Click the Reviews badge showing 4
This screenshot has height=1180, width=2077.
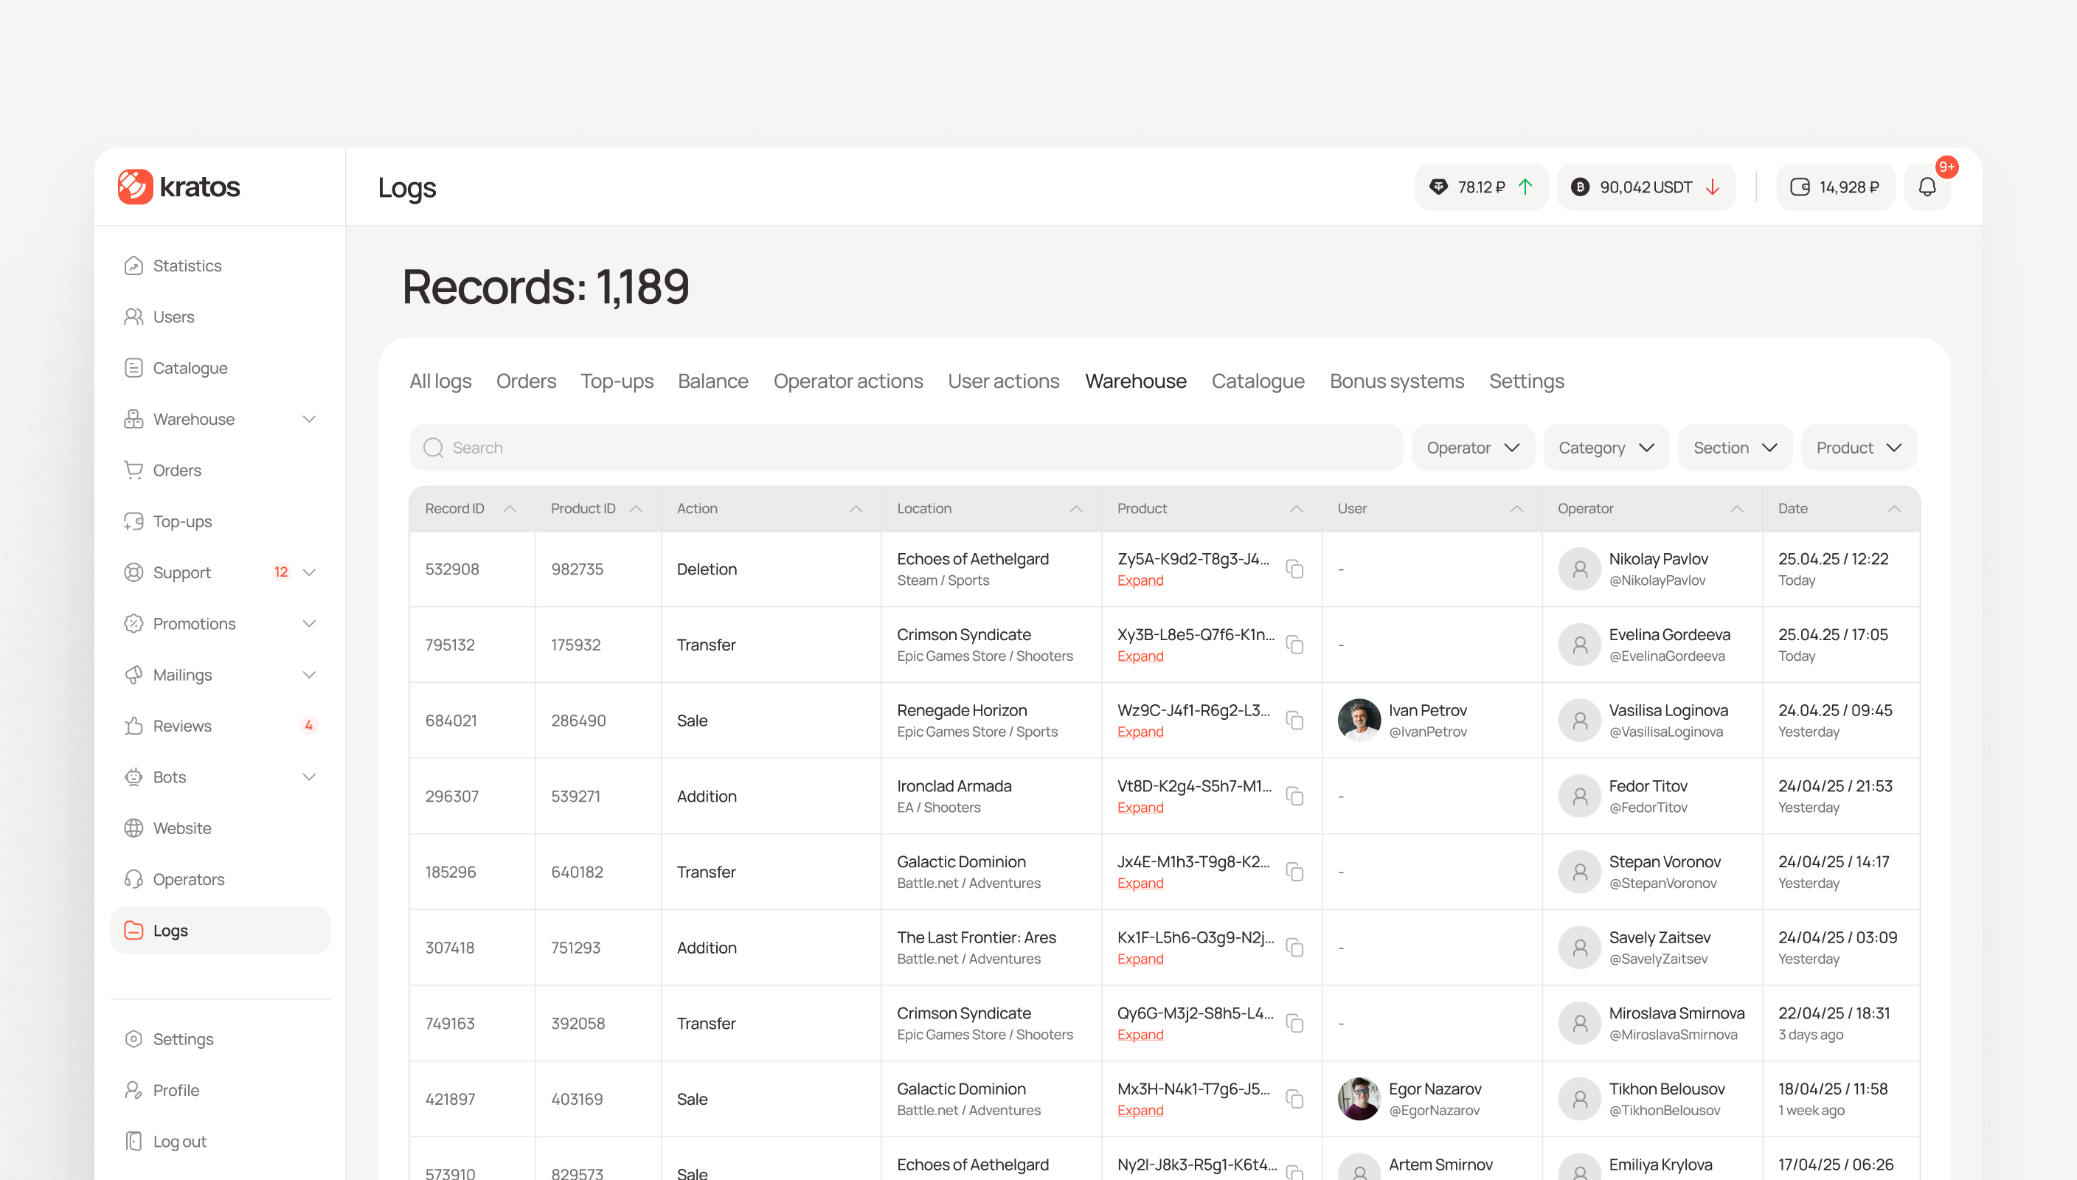pos(308,726)
